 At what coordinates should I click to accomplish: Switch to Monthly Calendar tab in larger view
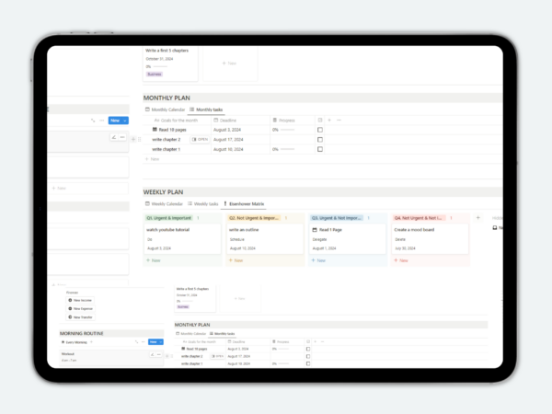point(165,109)
